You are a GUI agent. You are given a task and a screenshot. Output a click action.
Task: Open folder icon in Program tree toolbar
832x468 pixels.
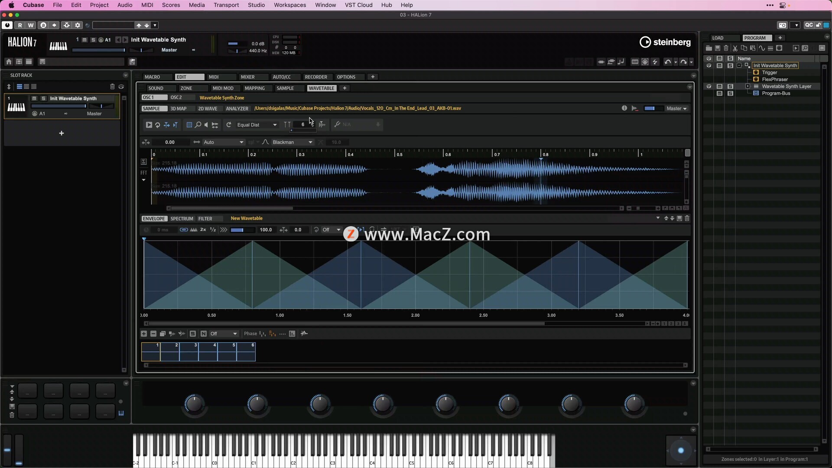pos(709,48)
